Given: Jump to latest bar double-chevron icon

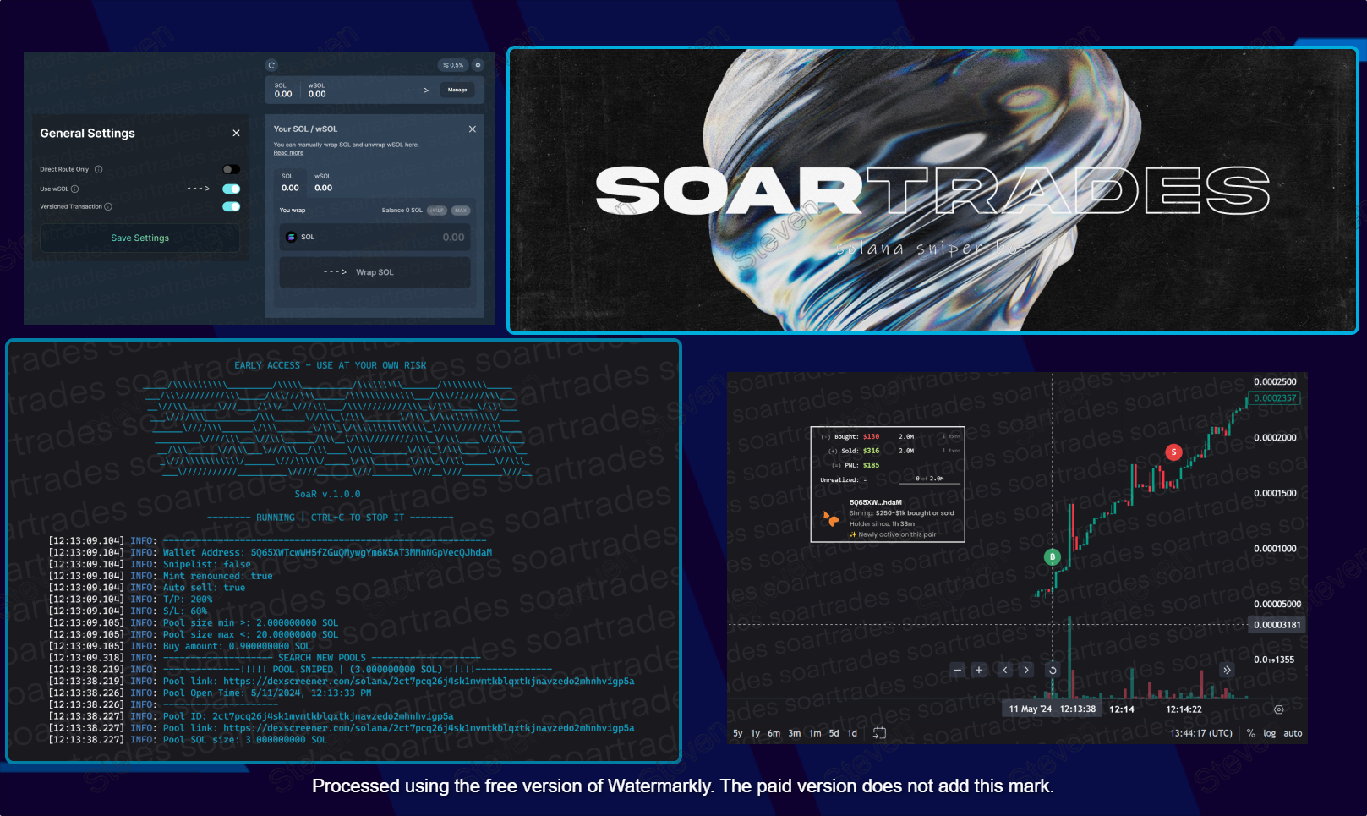Looking at the screenshot, I should click(1227, 670).
